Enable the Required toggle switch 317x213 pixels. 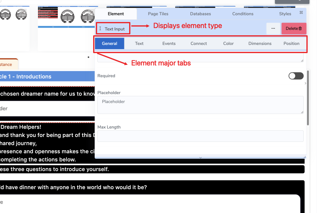pyautogui.click(x=296, y=76)
